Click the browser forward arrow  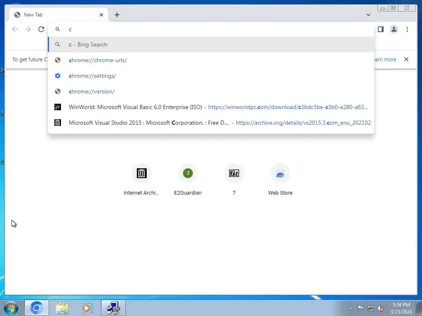pos(28,29)
